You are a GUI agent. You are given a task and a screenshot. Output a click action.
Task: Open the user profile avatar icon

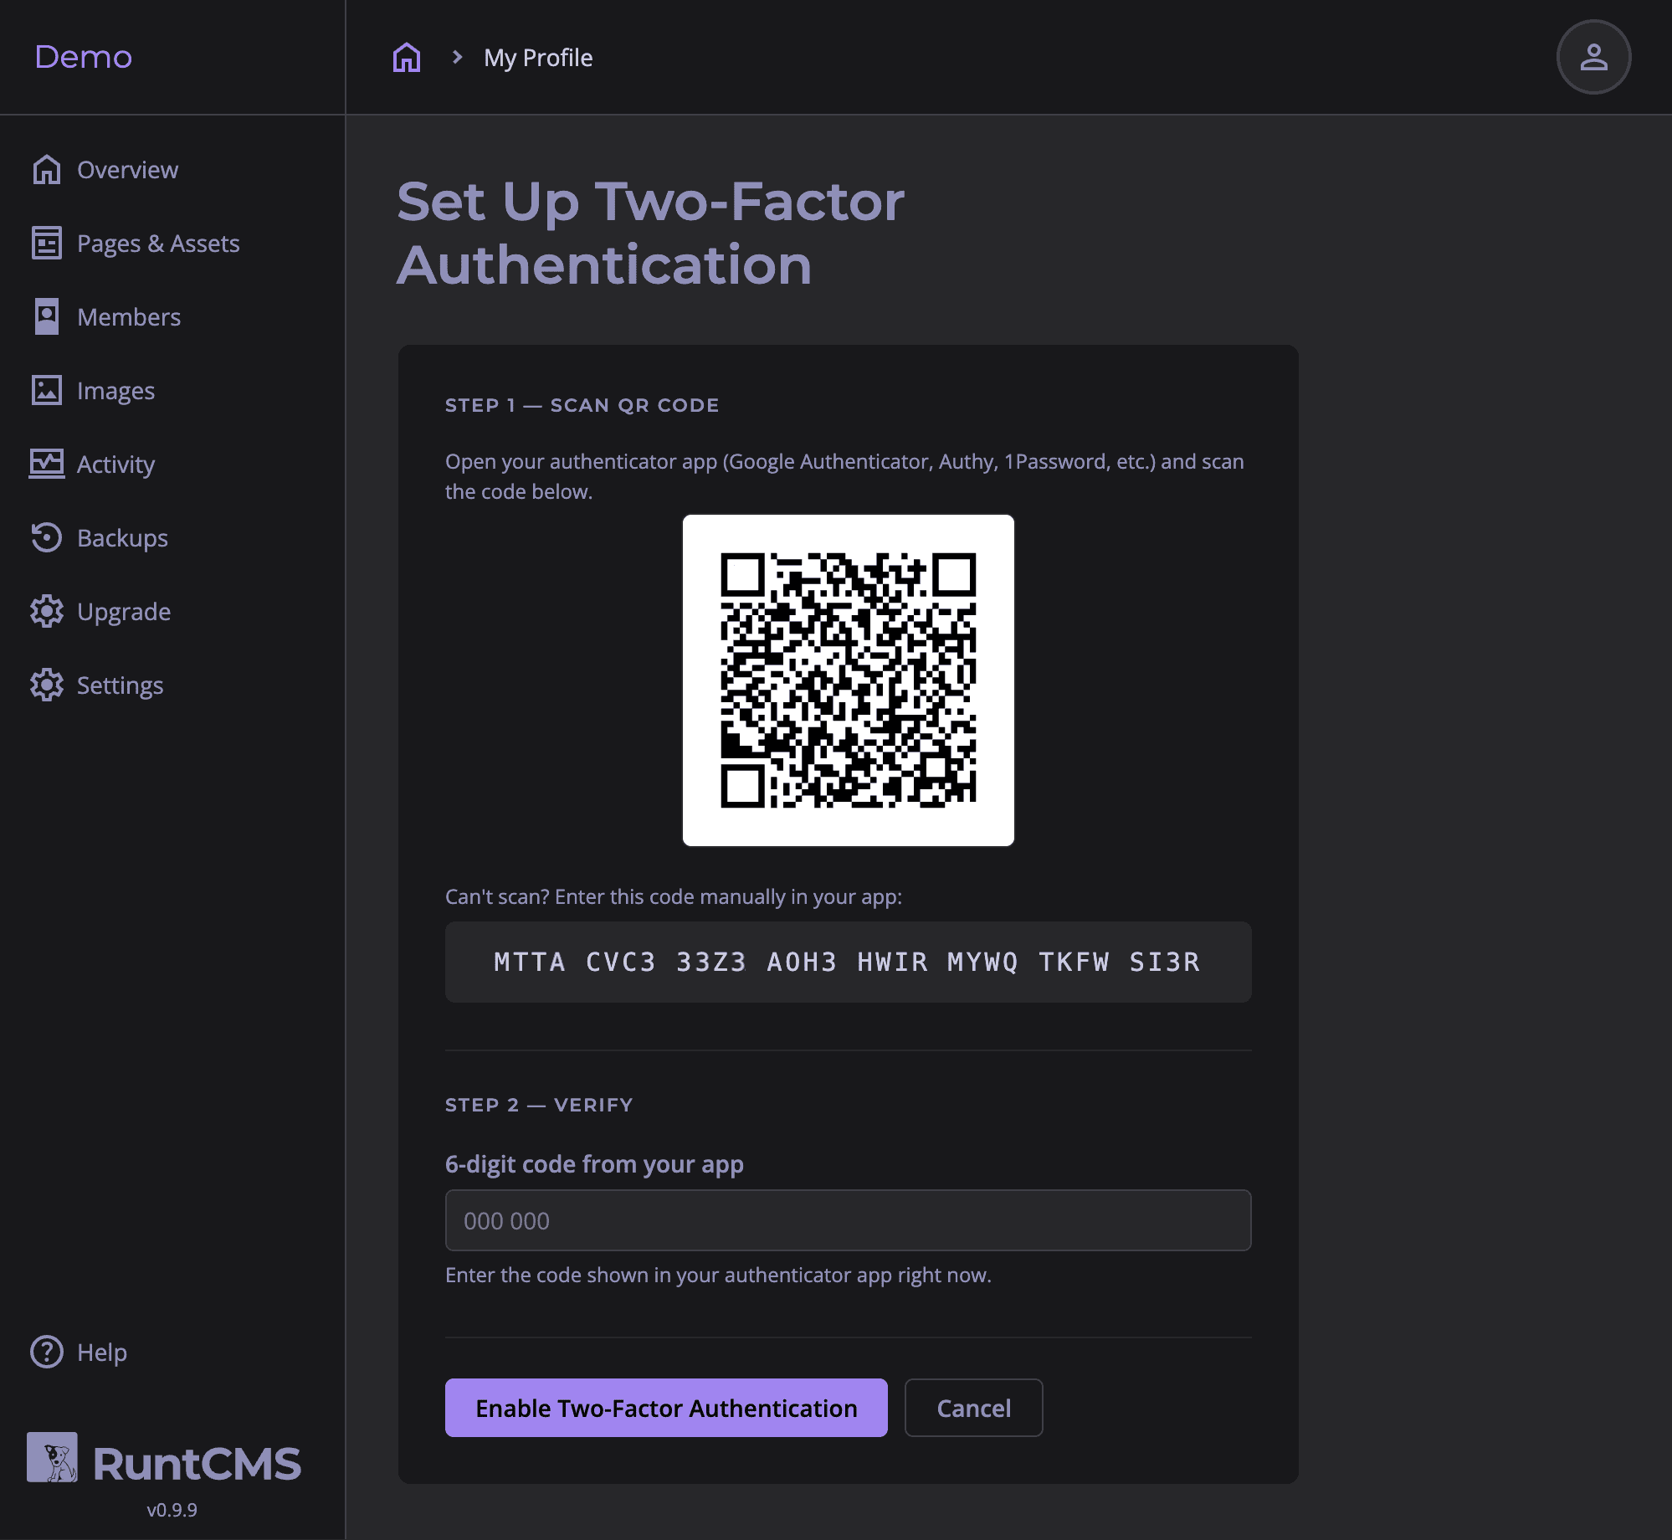click(1593, 56)
